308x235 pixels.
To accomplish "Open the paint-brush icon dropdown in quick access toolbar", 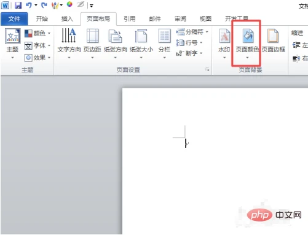I will (x=61, y=6).
